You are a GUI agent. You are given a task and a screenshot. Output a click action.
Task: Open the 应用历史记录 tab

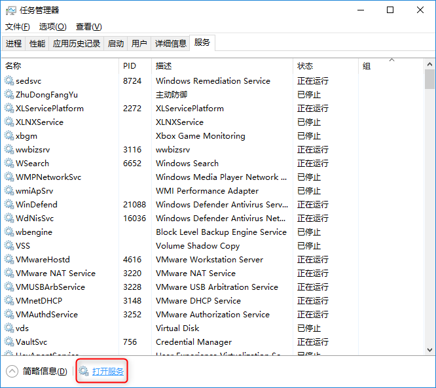pyautogui.click(x=77, y=43)
